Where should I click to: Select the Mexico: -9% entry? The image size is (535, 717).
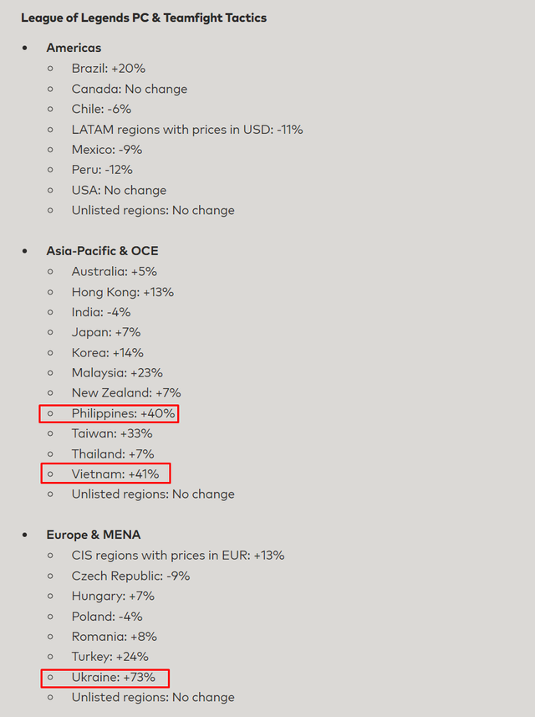click(106, 150)
